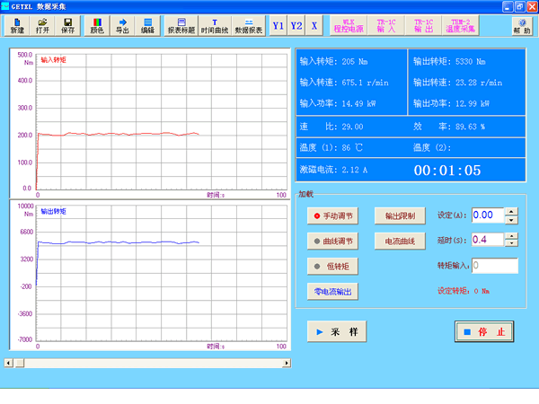Export data via 导出 icon
Viewport: 539px width, 404px height.
[122, 25]
